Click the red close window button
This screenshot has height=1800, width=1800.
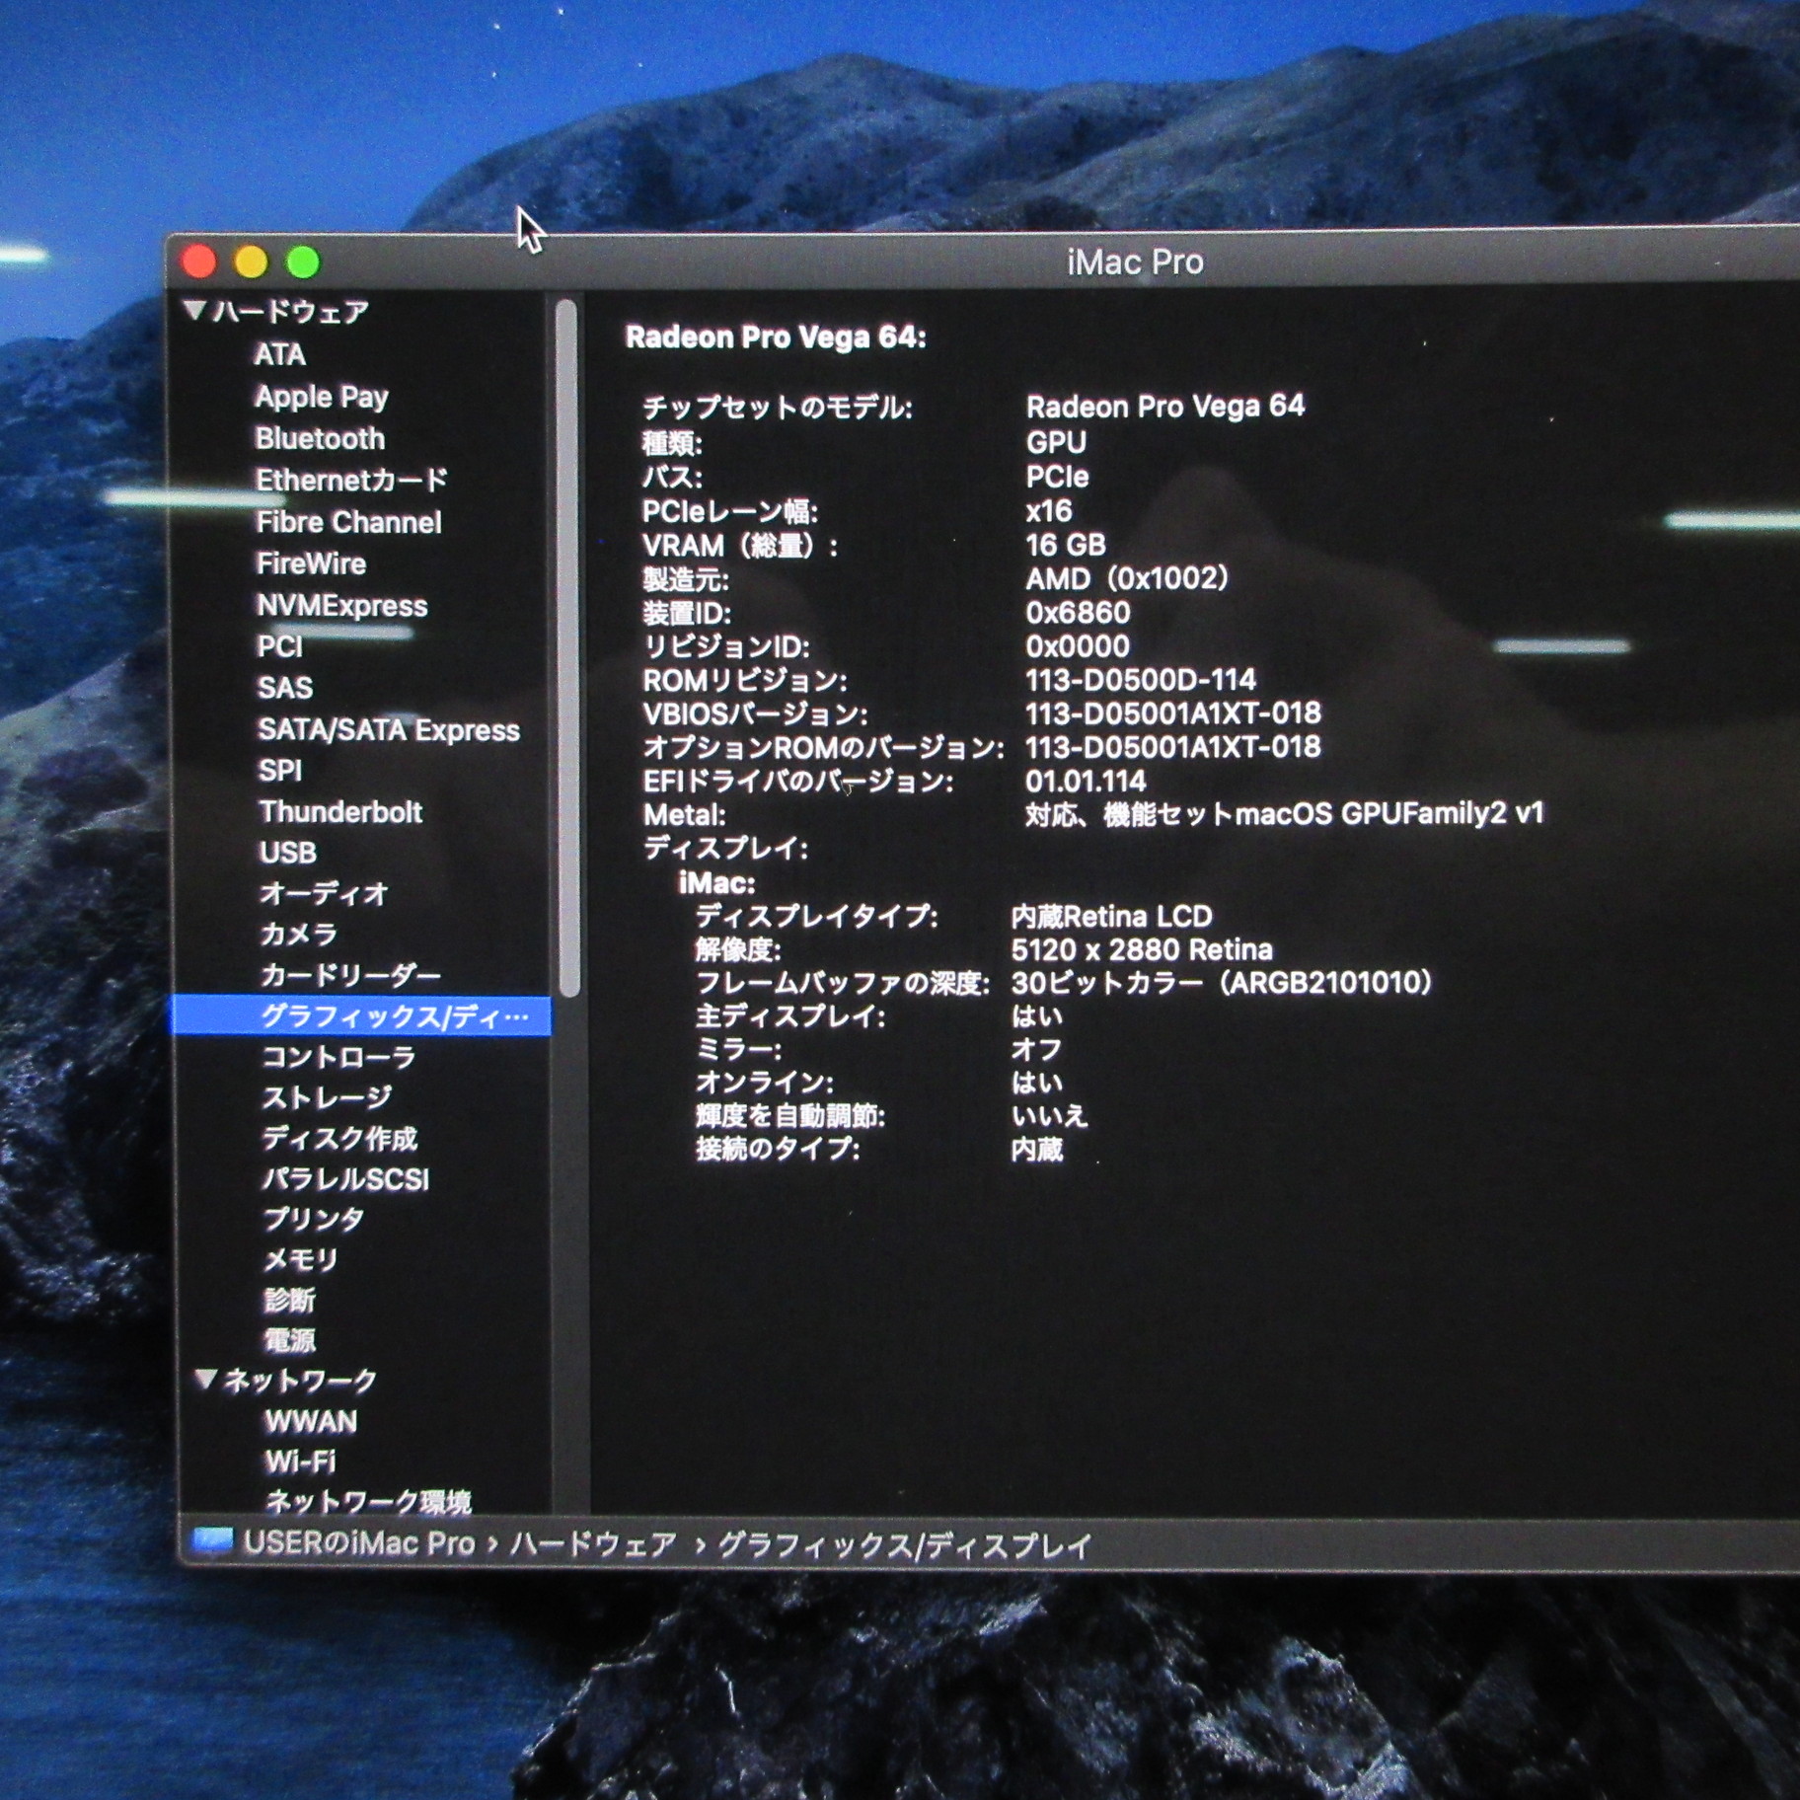[199, 262]
